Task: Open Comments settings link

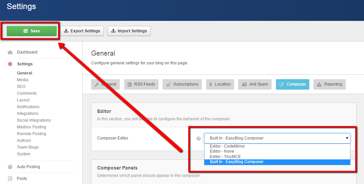Action: (27, 93)
